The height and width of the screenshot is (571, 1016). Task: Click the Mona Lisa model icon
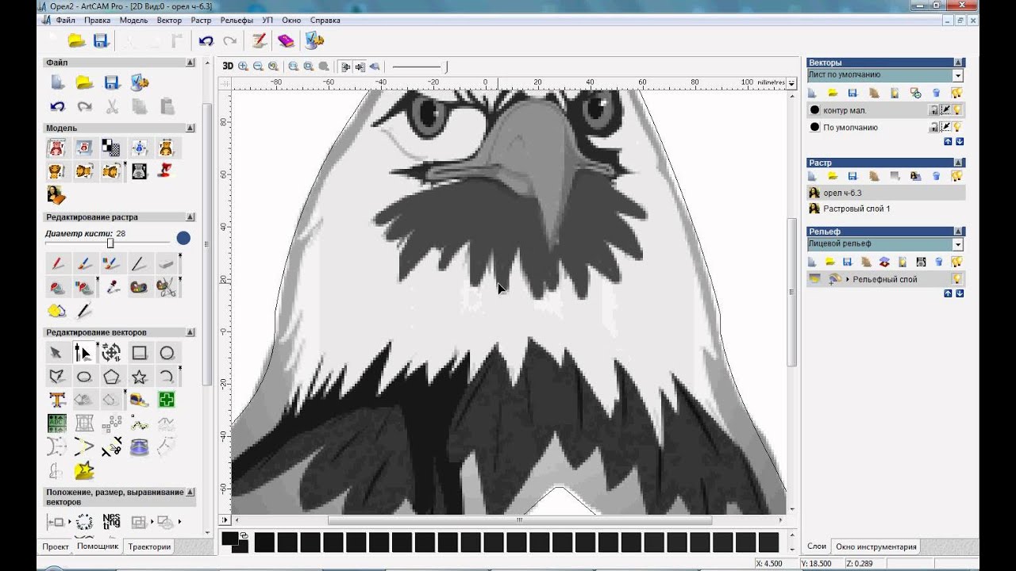(56, 194)
